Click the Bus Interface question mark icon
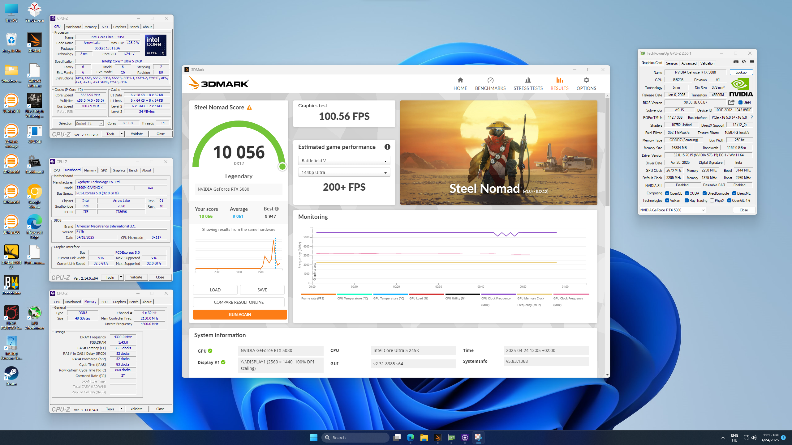 point(751,117)
